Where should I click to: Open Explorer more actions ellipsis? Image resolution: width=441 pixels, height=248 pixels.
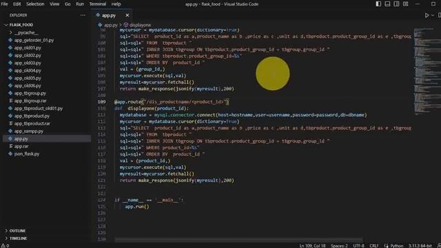pyautogui.click(x=83, y=15)
